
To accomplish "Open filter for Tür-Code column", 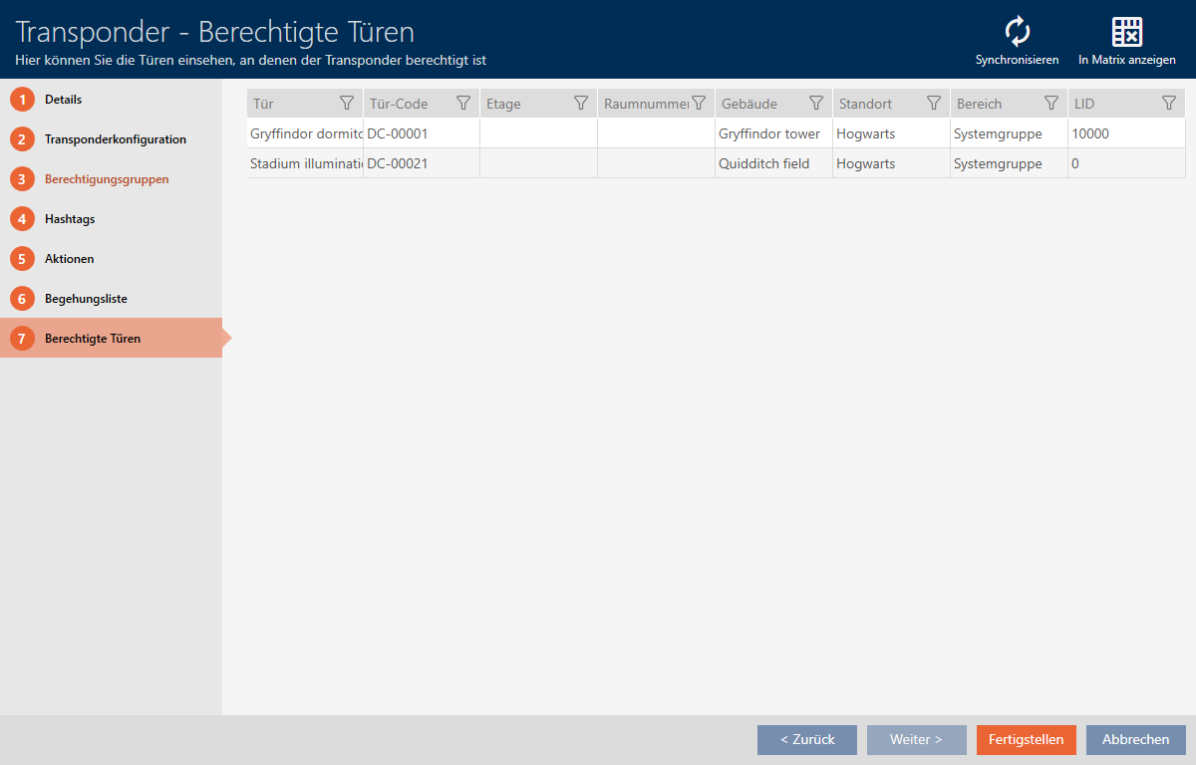I will tap(463, 104).
